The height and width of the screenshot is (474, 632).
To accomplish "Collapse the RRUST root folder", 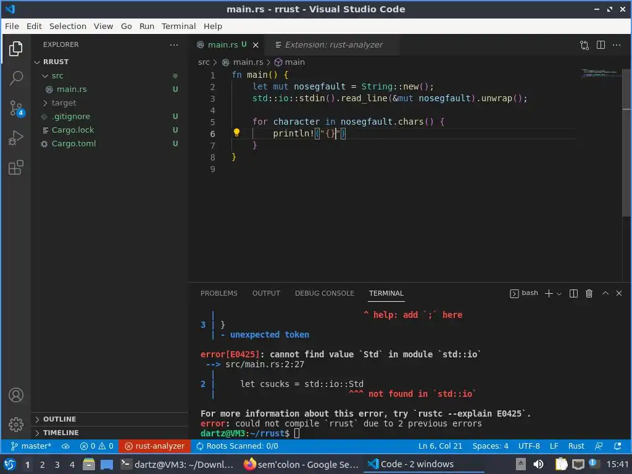I will (x=110, y=62).
